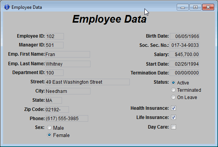Click the Zip Code label
Image resolution: width=218 pixels, height=147 pixels.
[x=34, y=109]
